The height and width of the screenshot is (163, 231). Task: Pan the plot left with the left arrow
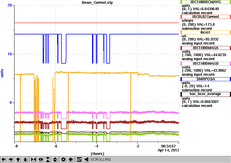(x=3, y=160)
